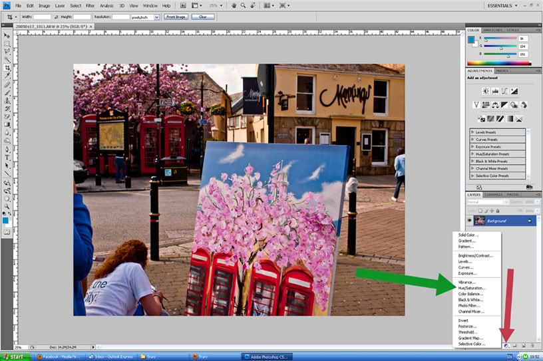Toggle Quick Mask mode icon
The image size is (543, 361).
[x=7, y=232]
